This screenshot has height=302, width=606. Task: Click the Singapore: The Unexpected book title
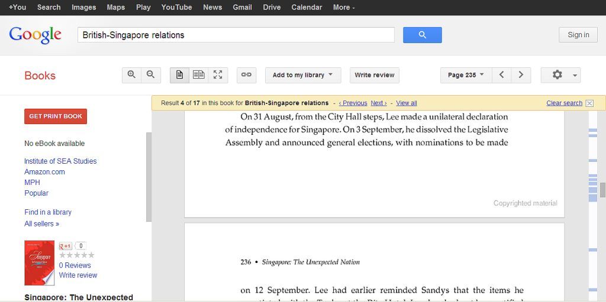coord(79,297)
